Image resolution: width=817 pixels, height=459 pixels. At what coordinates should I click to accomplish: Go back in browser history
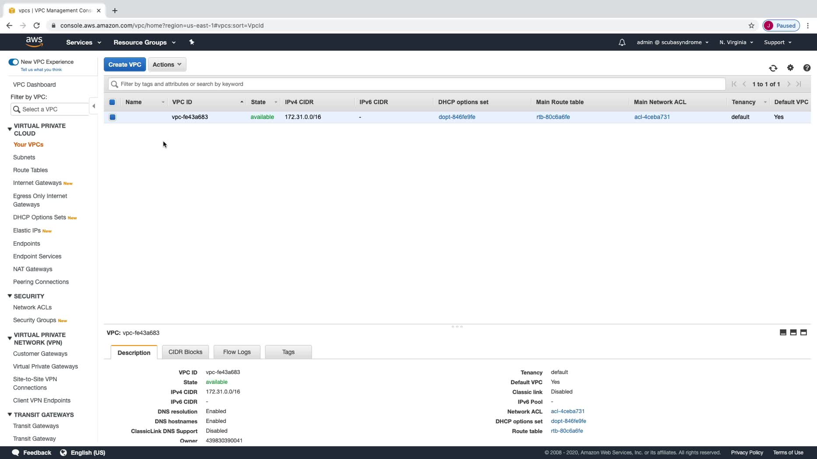coord(9,26)
